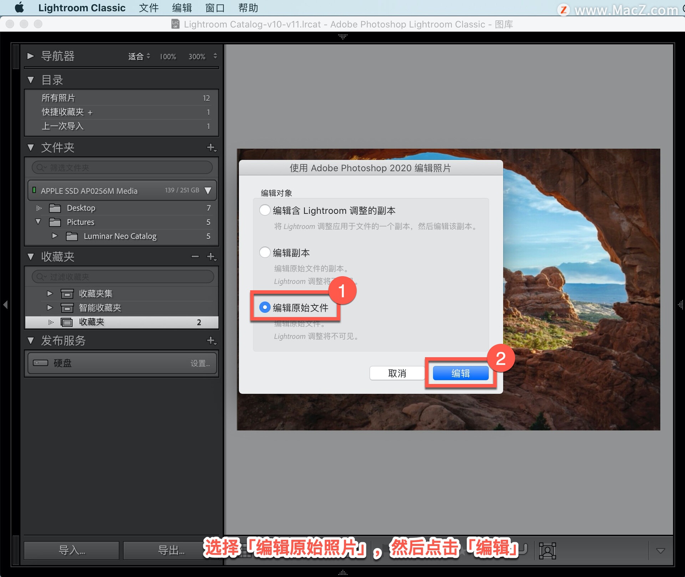The height and width of the screenshot is (577, 685).
Task: Select Edit a Copy with Lightroom Adjustments radio
Action: coord(265,210)
